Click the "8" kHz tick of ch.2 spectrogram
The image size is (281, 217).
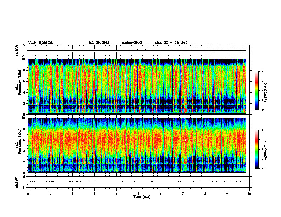click(25, 129)
